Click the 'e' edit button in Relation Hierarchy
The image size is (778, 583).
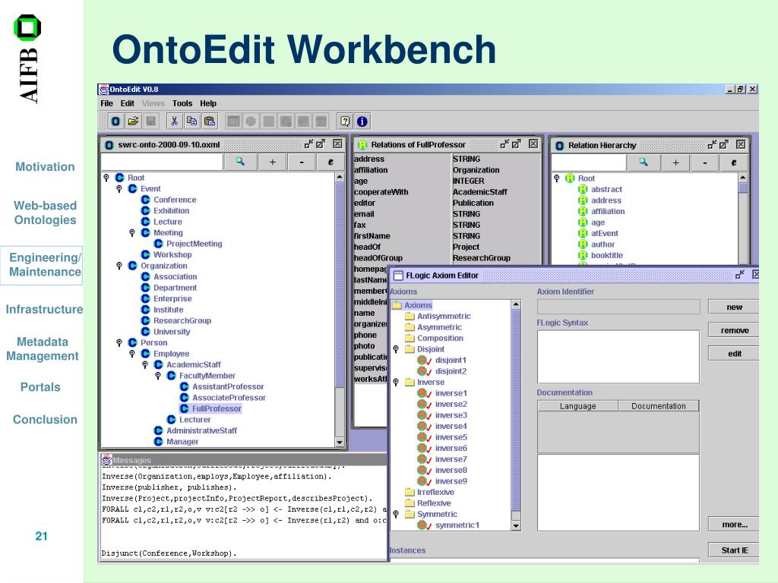(734, 162)
